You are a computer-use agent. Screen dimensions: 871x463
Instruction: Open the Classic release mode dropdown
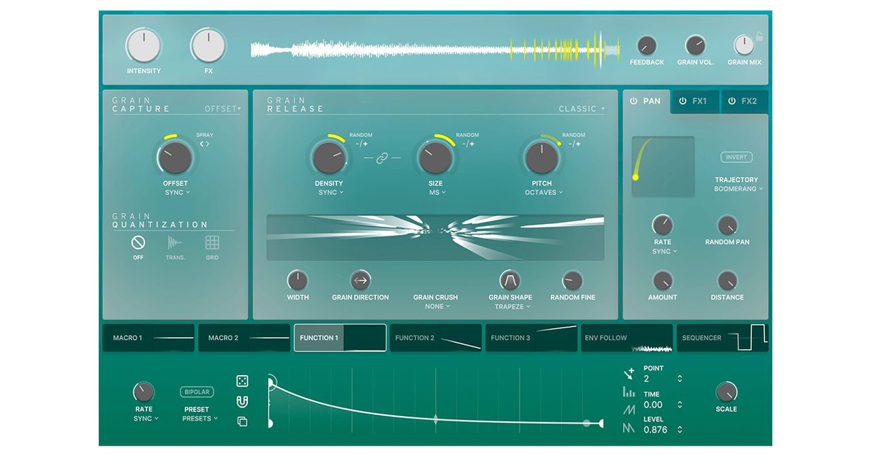click(581, 109)
